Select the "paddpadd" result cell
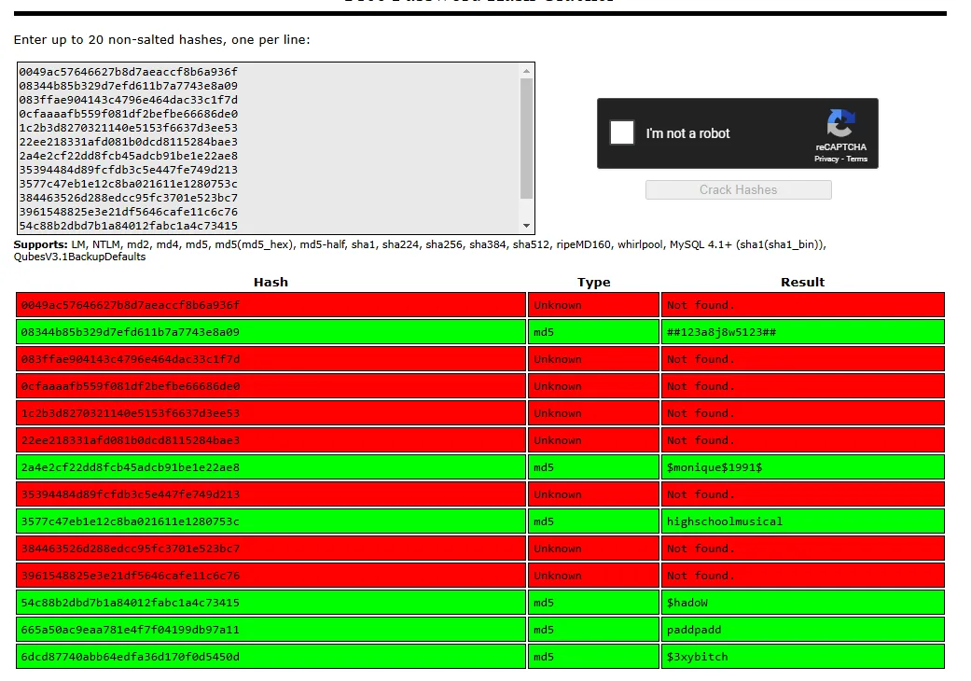The width and height of the screenshot is (971, 681). pyautogui.click(x=694, y=630)
